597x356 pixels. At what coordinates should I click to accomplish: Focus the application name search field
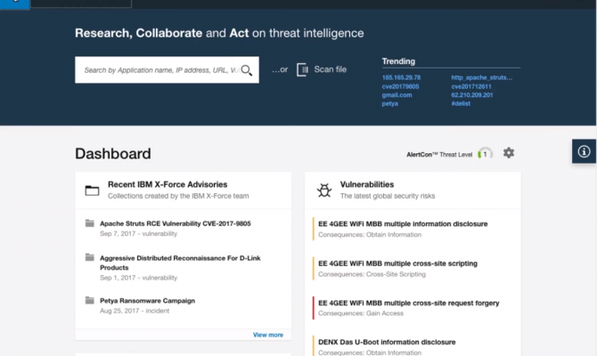tap(159, 70)
